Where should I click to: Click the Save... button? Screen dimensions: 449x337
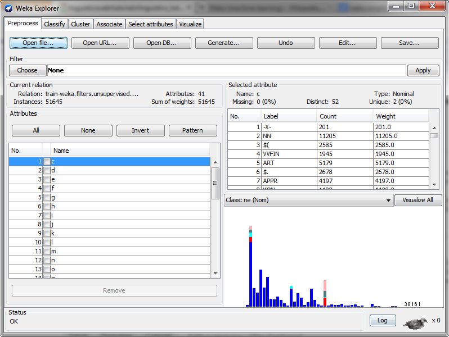click(x=409, y=43)
